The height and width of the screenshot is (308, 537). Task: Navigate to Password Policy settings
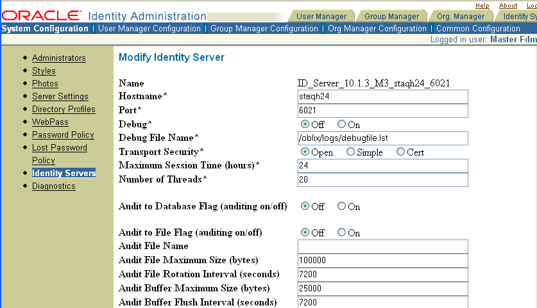coord(63,135)
